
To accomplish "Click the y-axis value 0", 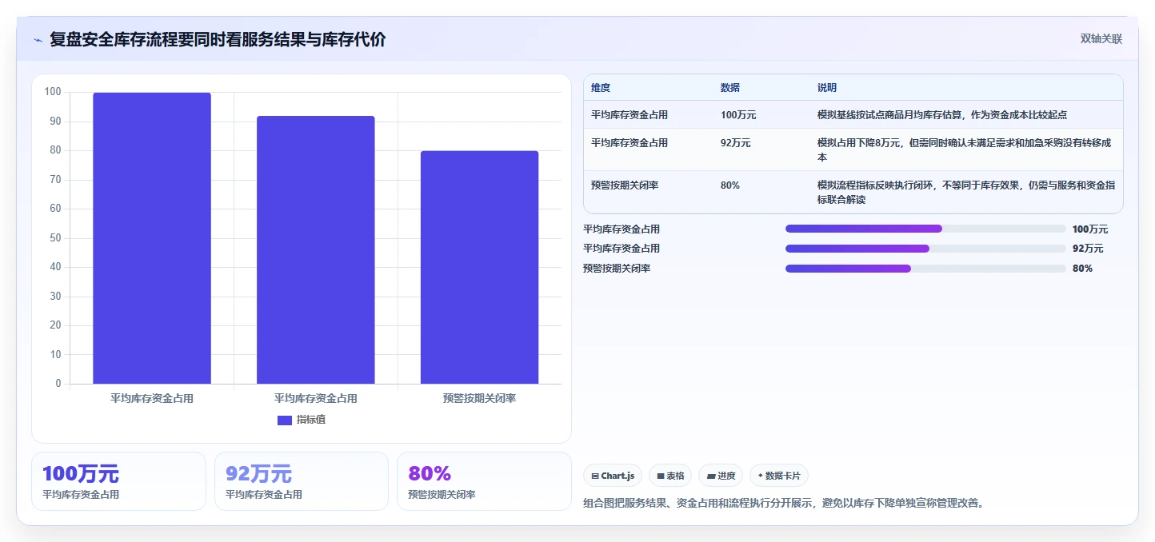I will (58, 384).
